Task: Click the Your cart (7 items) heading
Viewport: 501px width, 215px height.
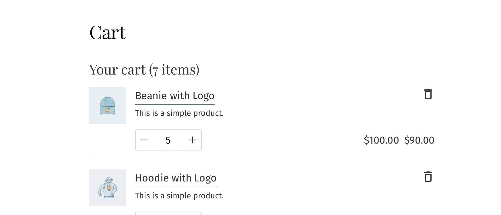Action: (x=144, y=69)
